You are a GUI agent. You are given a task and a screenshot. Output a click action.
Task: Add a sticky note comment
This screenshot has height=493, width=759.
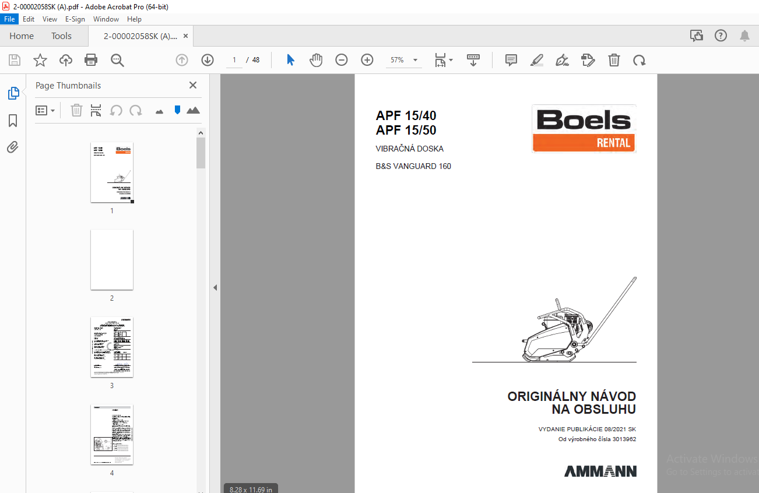pos(511,60)
